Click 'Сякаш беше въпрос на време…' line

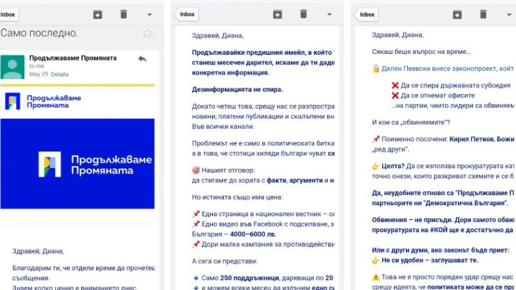point(421,52)
